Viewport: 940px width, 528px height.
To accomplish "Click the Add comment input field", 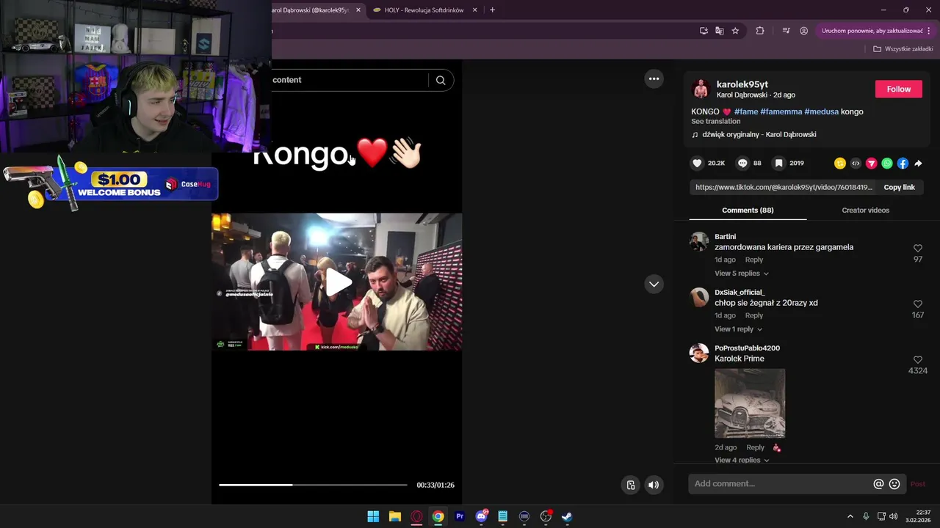I will click(x=781, y=484).
